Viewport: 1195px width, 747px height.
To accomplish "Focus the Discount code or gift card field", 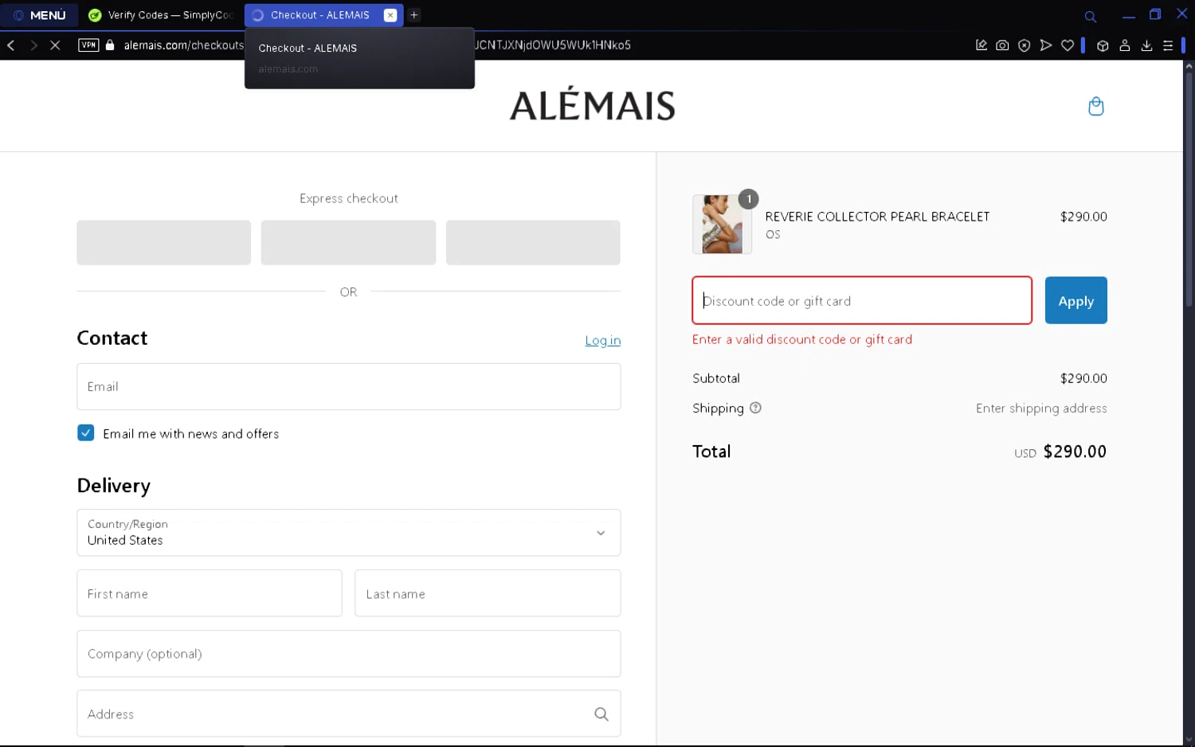I will click(x=862, y=300).
